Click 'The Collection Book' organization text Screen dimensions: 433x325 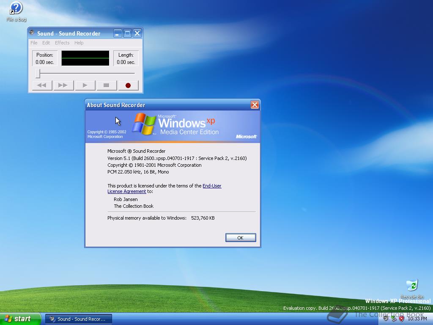(134, 206)
